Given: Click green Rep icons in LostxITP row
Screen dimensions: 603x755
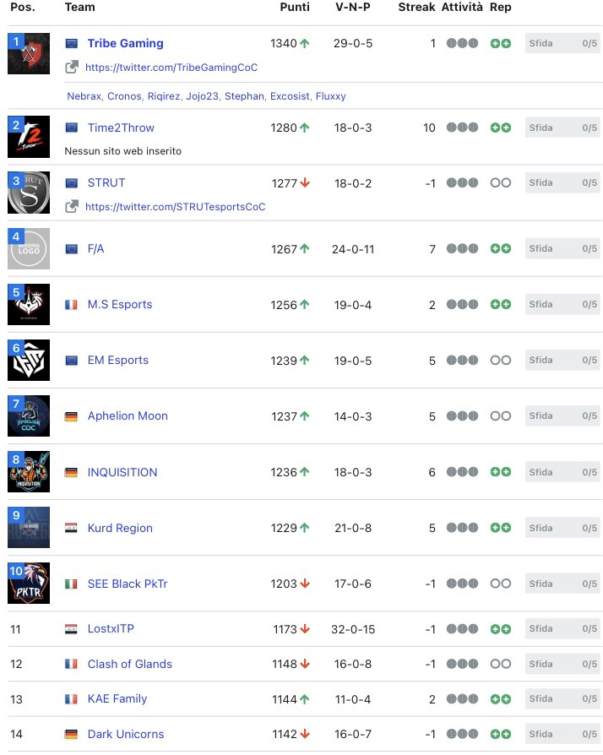Looking at the screenshot, I should pyautogui.click(x=501, y=629).
